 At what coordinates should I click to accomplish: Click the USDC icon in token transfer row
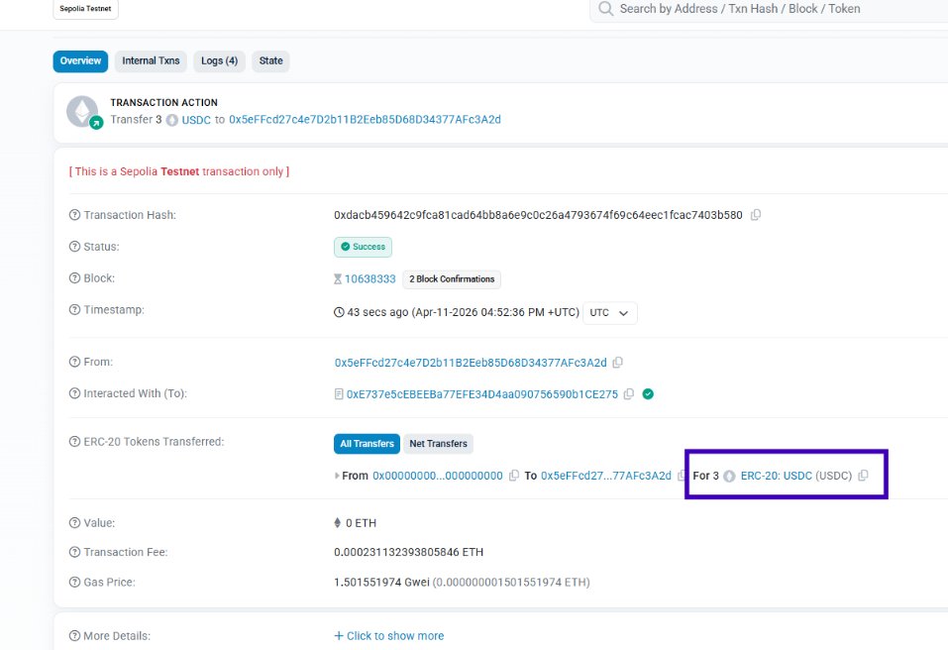point(729,477)
